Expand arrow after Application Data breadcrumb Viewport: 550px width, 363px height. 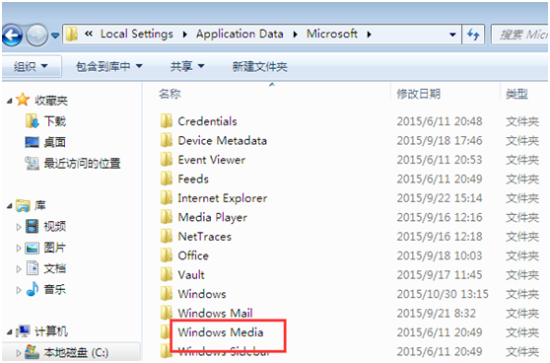tap(296, 35)
